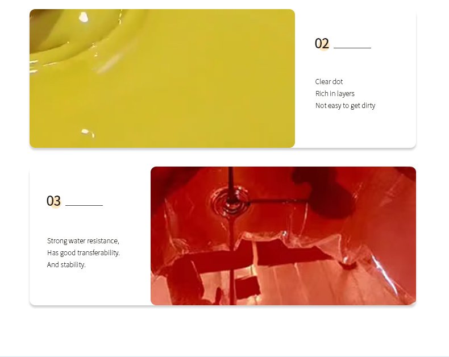Click the swirling vortex in red ink
Screen dimensions: 449x357
coord(231,202)
